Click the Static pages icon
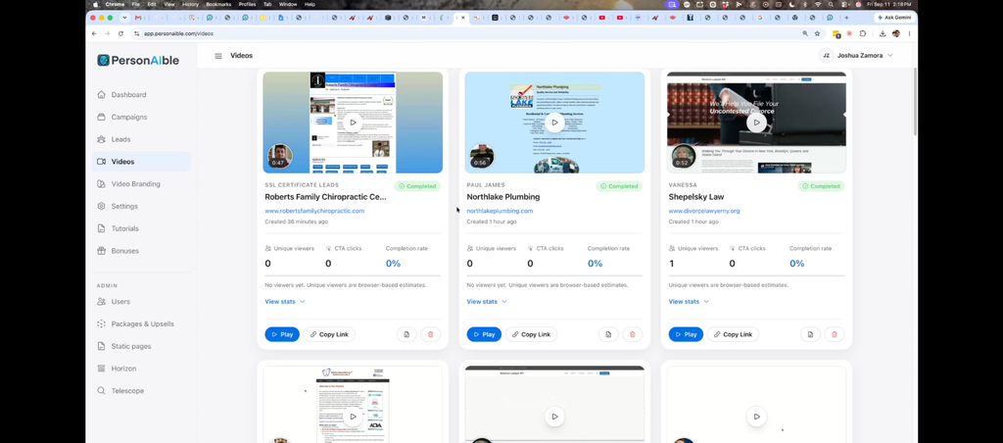This screenshot has height=443, width=1003. pyautogui.click(x=101, y=346)
